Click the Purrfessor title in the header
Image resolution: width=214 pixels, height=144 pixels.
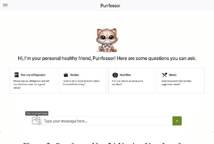point(110,6)
